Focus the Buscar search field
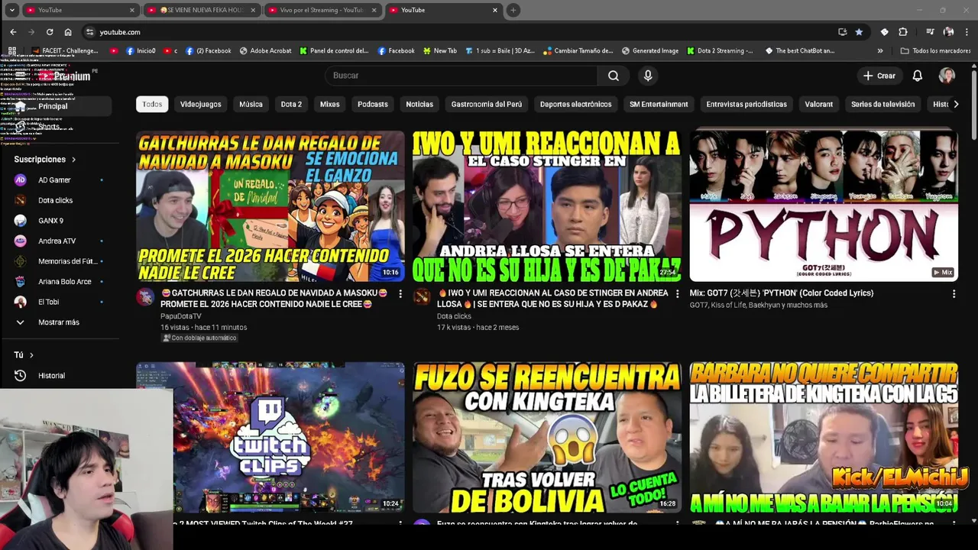This screenshot has width=978, height=550. coord(462,76)
